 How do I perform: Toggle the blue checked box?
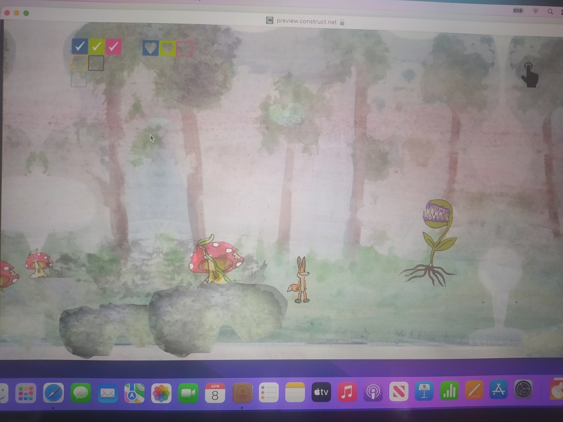[x=79, y=47]
